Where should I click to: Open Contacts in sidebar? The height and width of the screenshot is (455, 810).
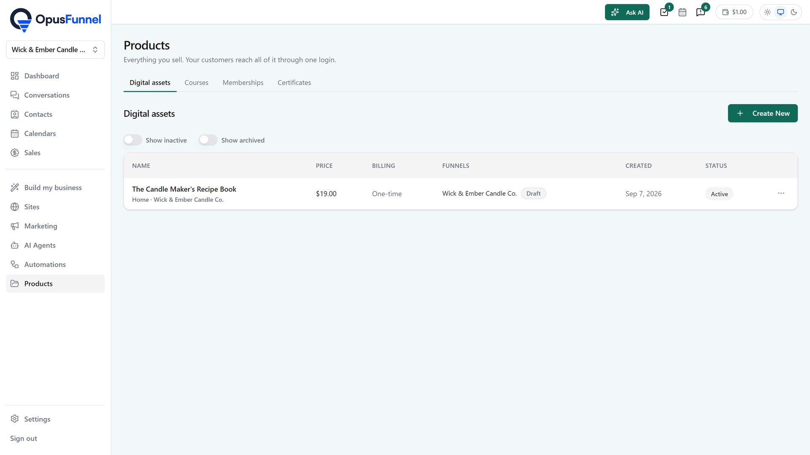(x=55, y=114)
